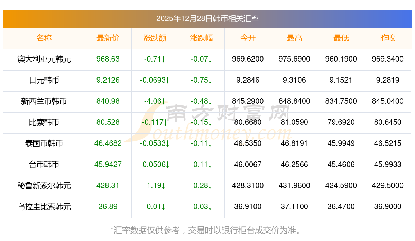Click change percent -0.15↓
This screenshot has height=241, width=415.
coord(201,122)
